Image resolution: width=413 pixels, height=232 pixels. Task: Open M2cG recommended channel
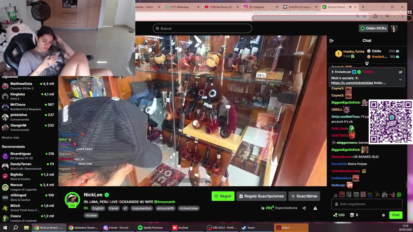coord(28,208)
